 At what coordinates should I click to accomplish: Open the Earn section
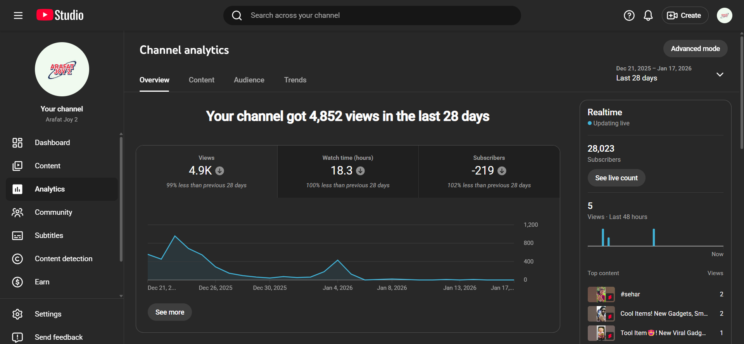(x=42, y=282)
